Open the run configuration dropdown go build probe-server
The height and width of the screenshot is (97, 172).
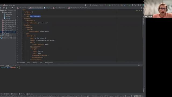tap(97, 5)
